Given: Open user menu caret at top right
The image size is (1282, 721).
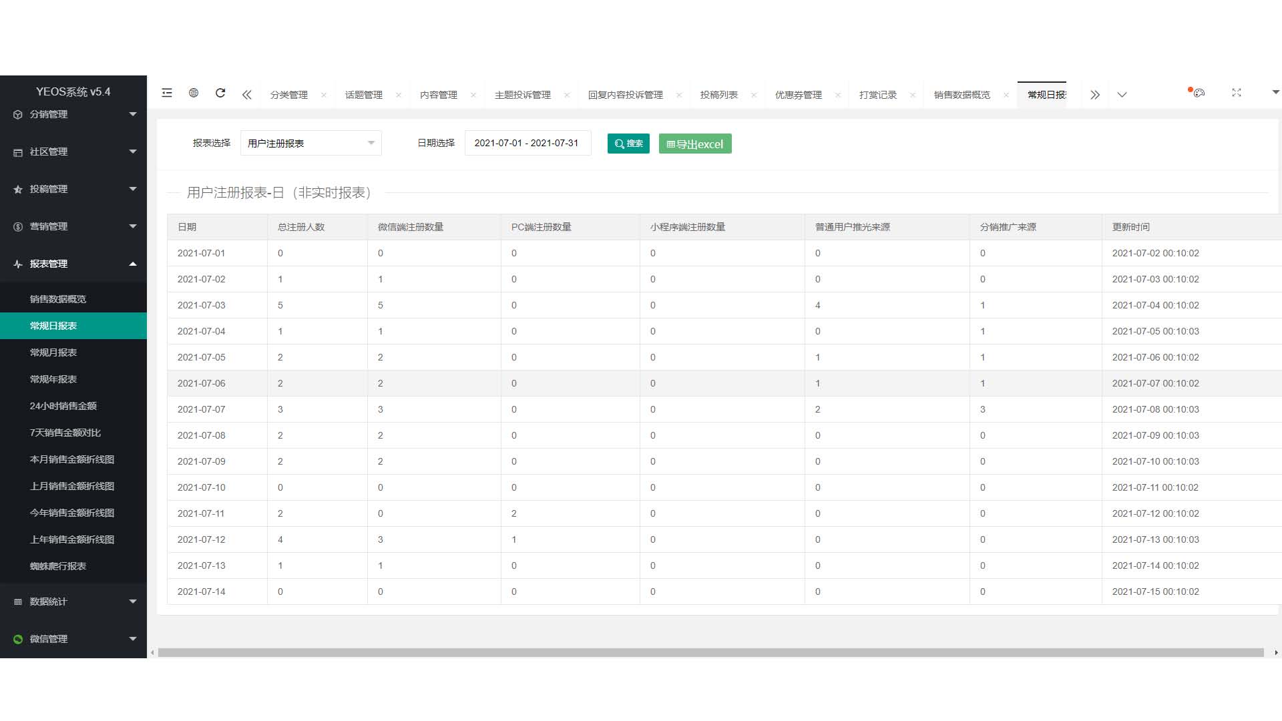Looking at the screenshot, I should coord(1275,92).
